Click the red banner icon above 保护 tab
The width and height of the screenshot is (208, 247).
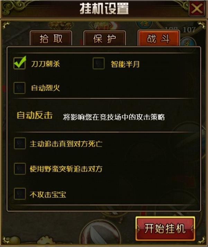[x=103, y=26]
